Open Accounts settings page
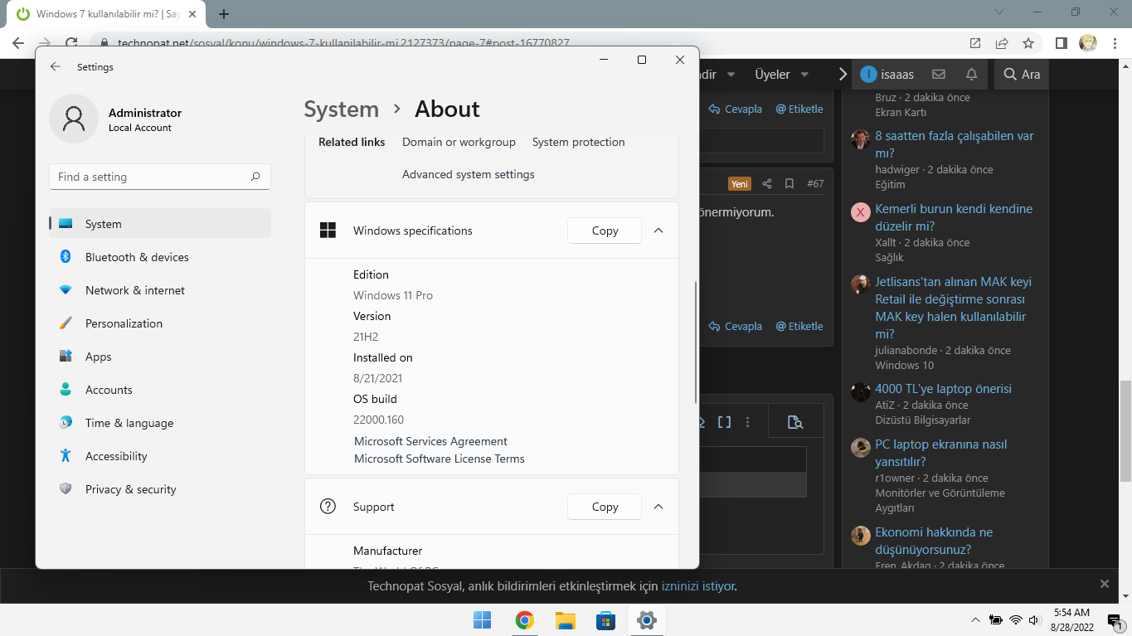Image resolution: width=1132 pixels, height=636 pixels. [160, 390]
